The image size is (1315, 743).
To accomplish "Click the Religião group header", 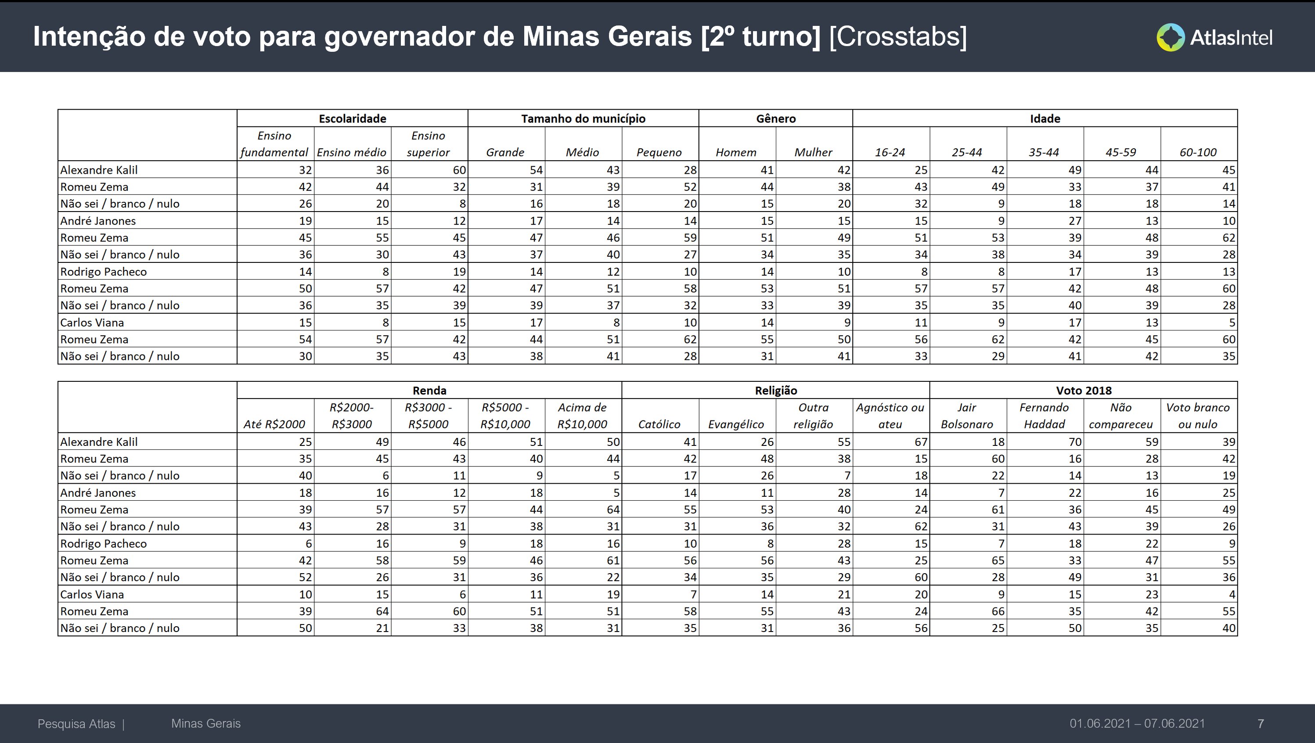I will 776,391.
